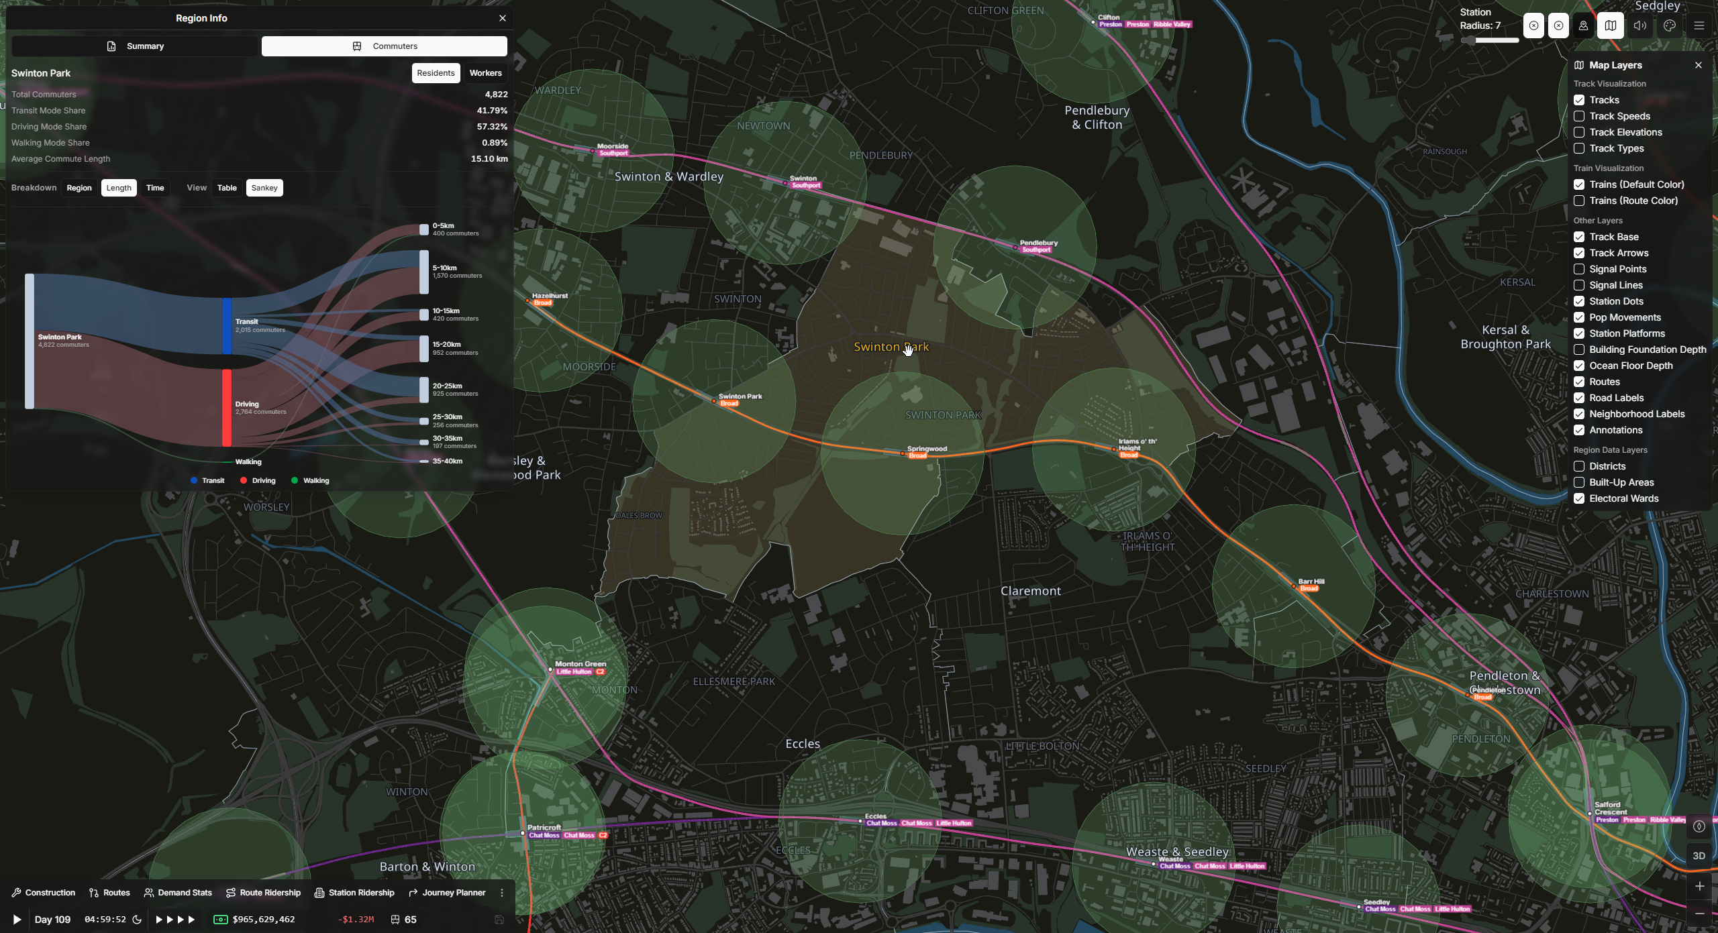Turn on Signal Points layer
The width and height of the screenshot is (1718, 933).
click(1579, 269)
